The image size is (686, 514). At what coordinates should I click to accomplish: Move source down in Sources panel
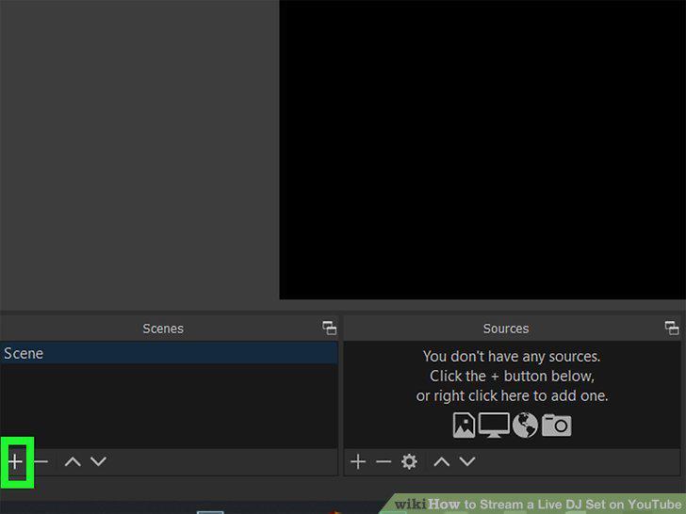[x=467, y=461]
